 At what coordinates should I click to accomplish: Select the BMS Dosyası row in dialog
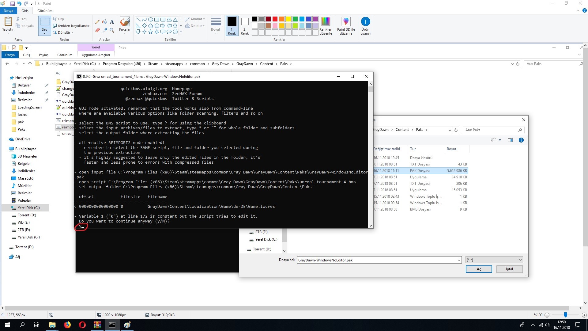point(420,209)
